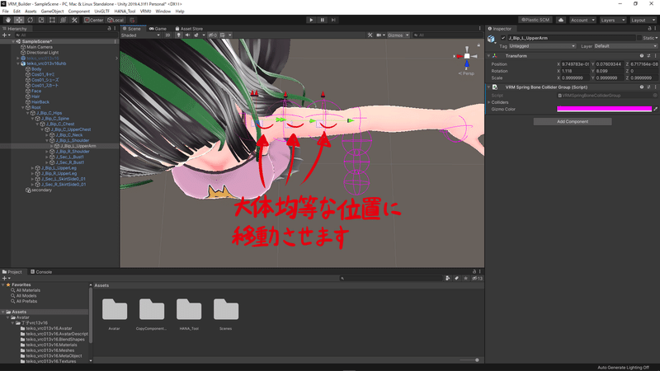Screen dimensions: 660x371
Task: Expand J_Bip_L_UpperLeg in Hierarchy
Action: (x=32, y=168)
